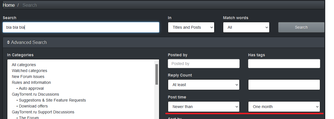Focus the Has tags input field

coord(284,64)
